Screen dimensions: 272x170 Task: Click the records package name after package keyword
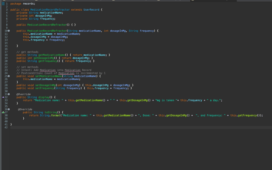28,3
